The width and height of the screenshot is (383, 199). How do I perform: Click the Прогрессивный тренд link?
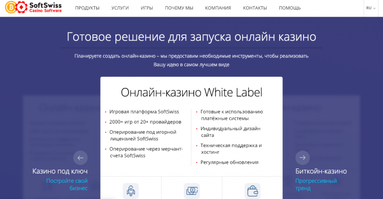316,185
